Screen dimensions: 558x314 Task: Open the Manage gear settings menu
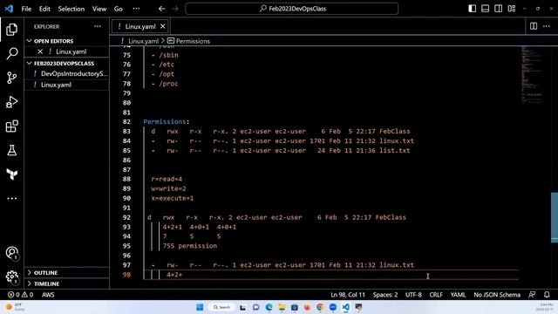point(11,276)
